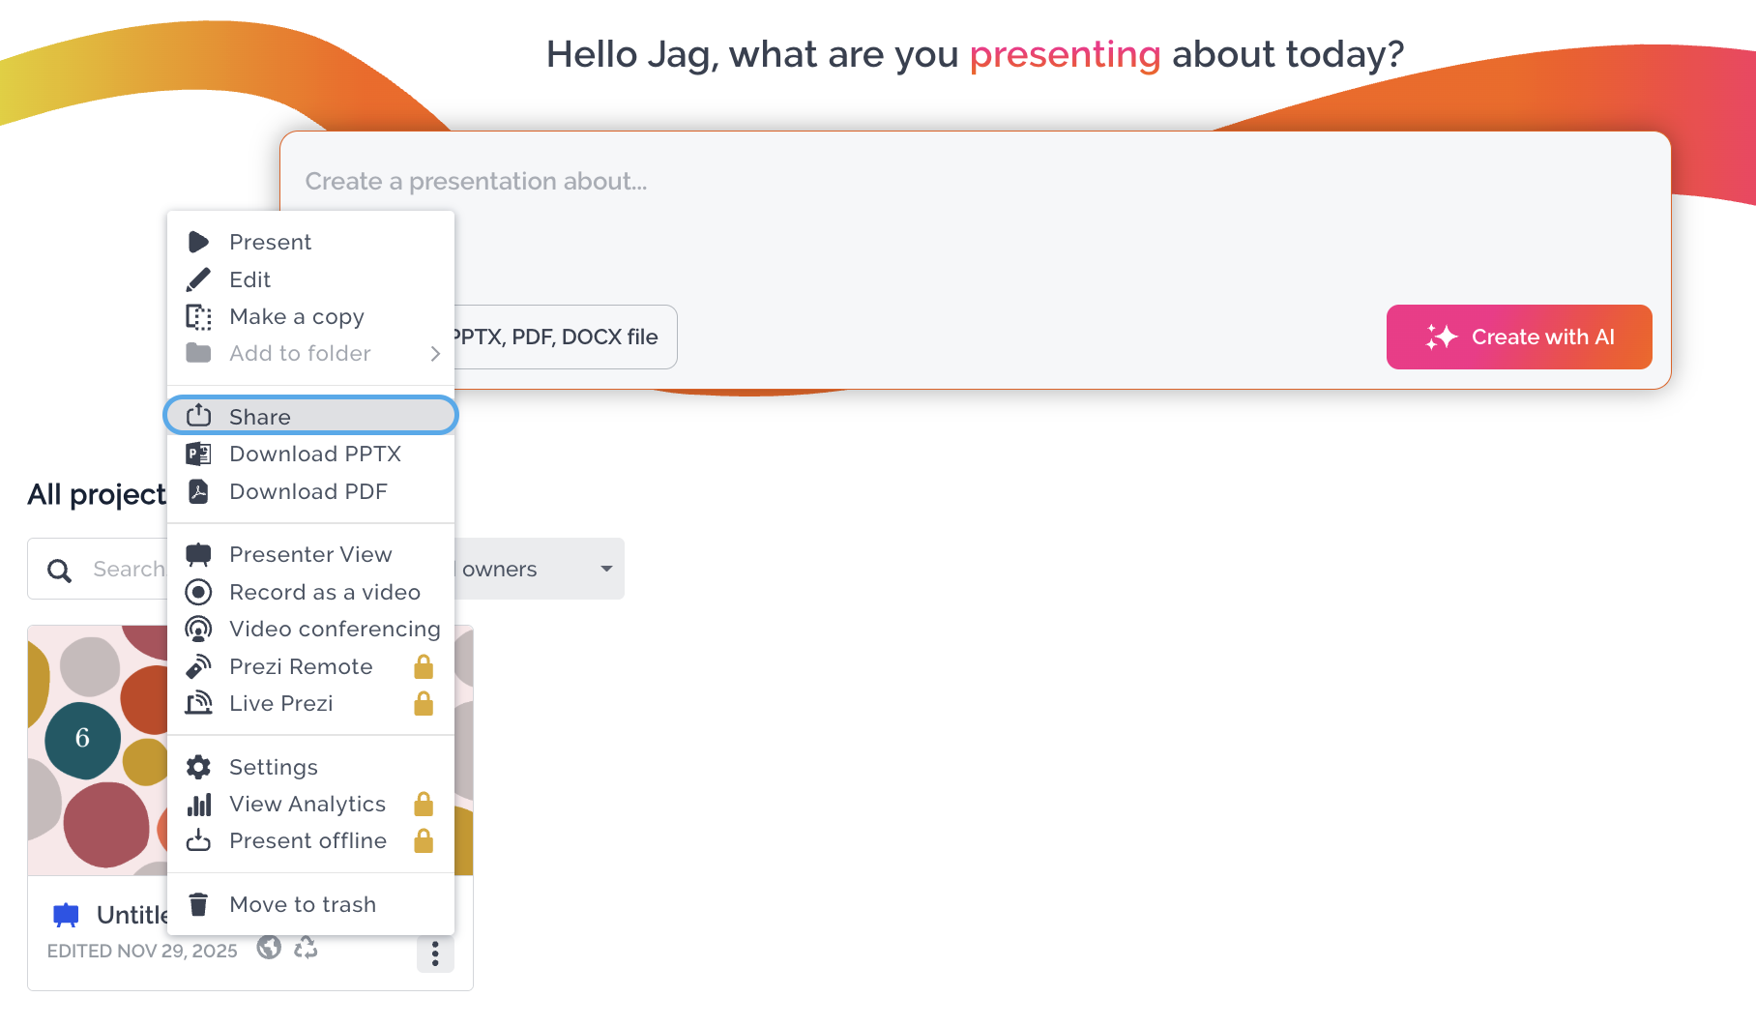Click the Present play icon
The width and height of the screenshot is (1756, 1027).
[x=198, y=242]
